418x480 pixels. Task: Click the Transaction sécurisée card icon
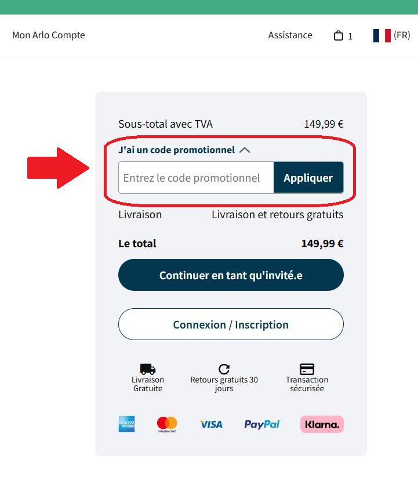tap(307, 367)
